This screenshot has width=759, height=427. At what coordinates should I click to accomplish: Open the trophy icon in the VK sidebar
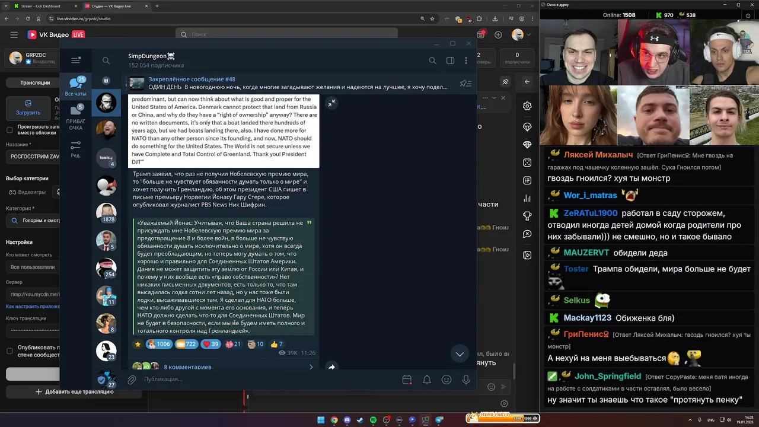coord(527,216)
